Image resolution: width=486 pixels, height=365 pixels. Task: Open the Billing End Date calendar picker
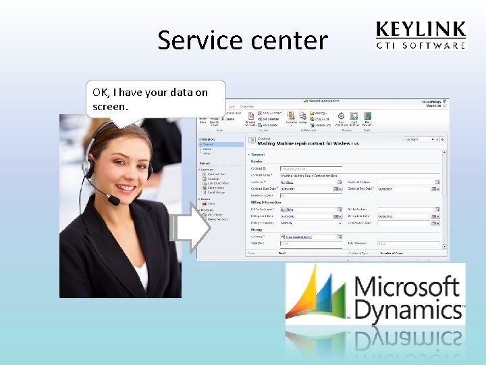[435, 216]
